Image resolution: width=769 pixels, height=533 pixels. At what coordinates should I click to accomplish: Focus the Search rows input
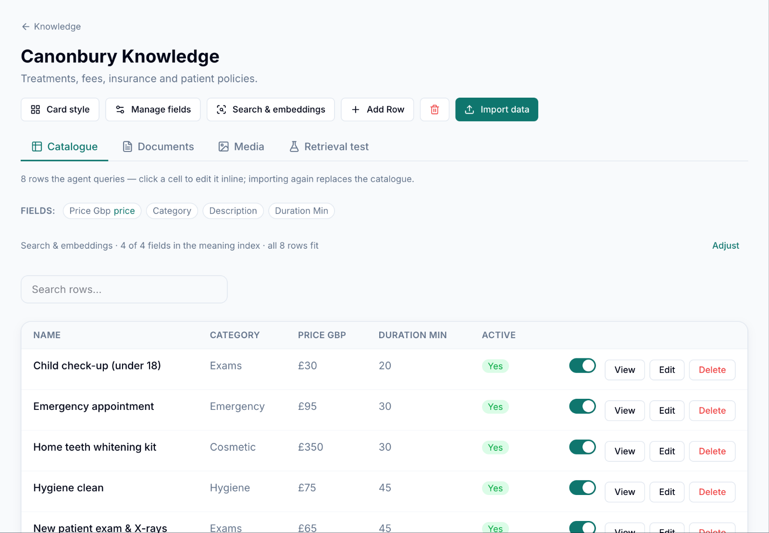[x=124, y=290]
